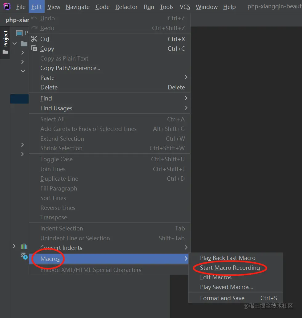Click the Select All entry
This screenshot has width=302, height=318.
pos(110,119)
